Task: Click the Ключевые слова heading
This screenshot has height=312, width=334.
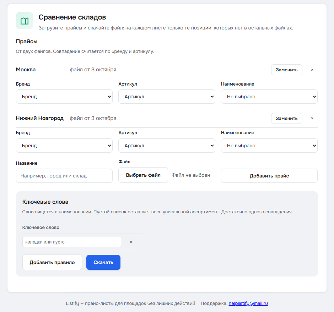Action: pyautogui.click(x=45, y=202)
